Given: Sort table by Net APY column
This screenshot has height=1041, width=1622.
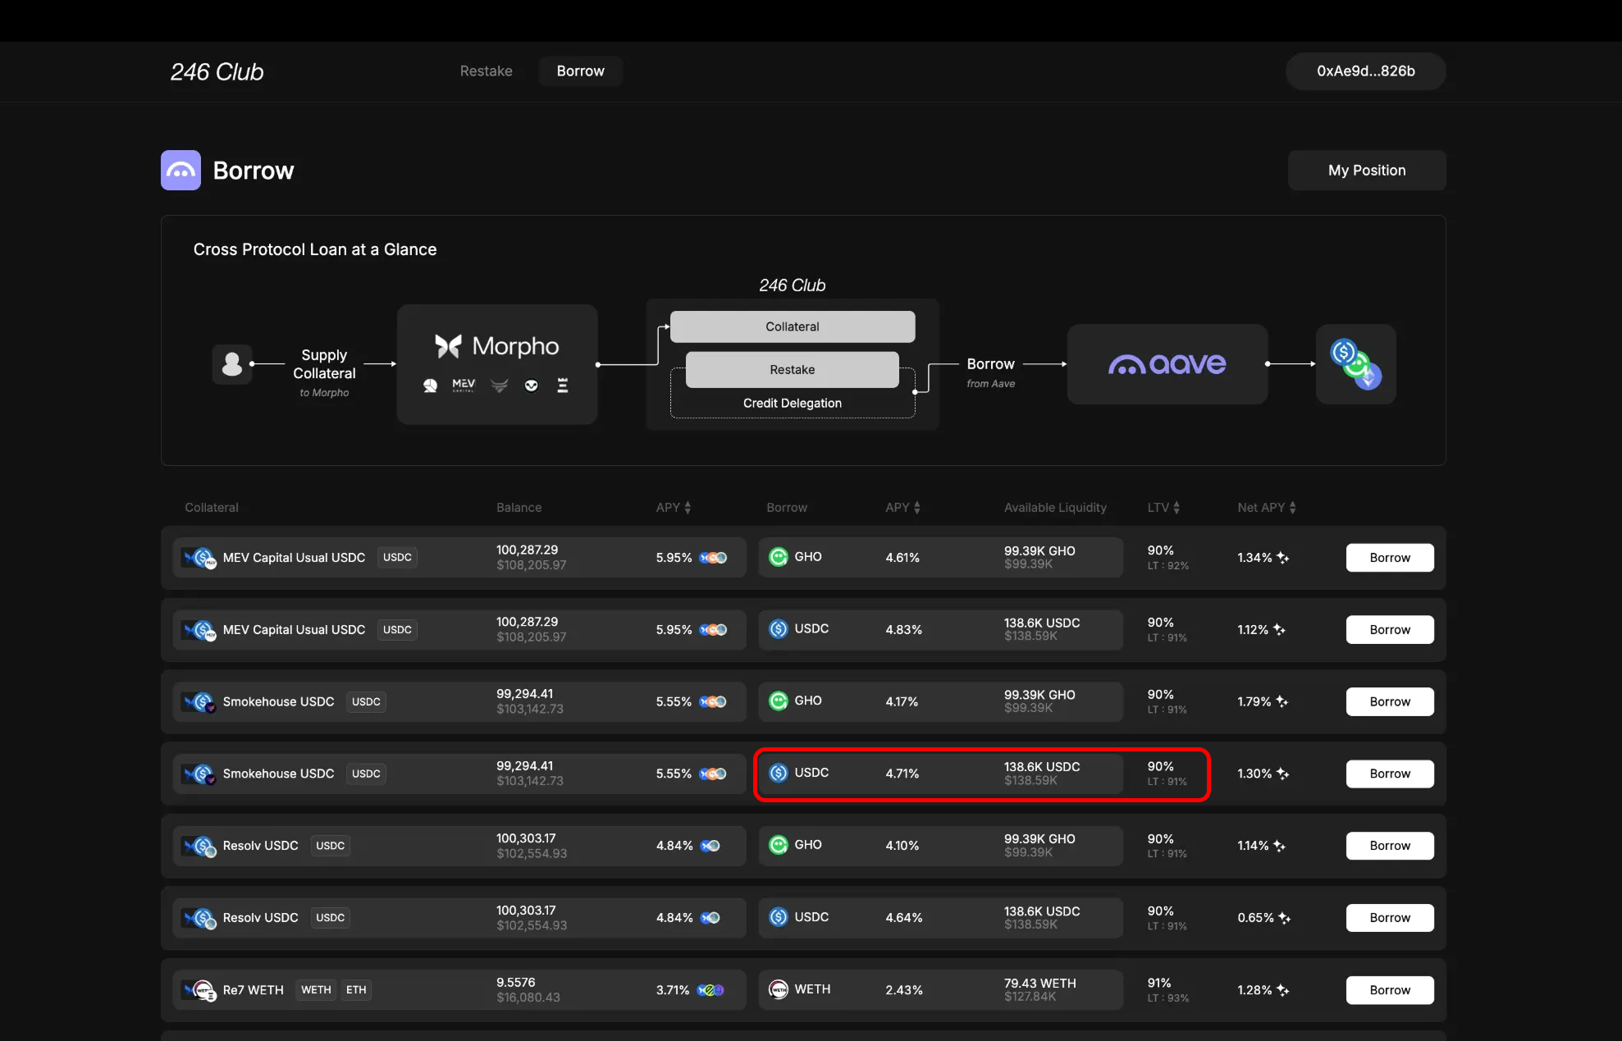Looking at the screenshot, I should pyautogui.click(x=1292, y=508).
